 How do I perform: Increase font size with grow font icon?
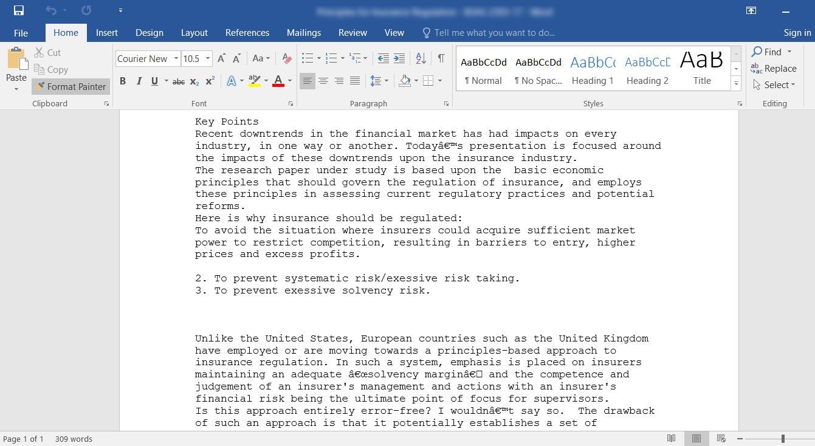(221, 58)
